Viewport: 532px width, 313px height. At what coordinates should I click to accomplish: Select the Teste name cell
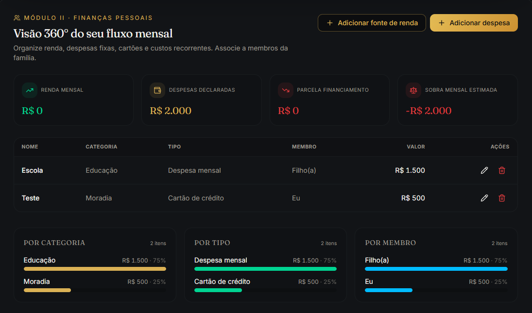point(31,198)
